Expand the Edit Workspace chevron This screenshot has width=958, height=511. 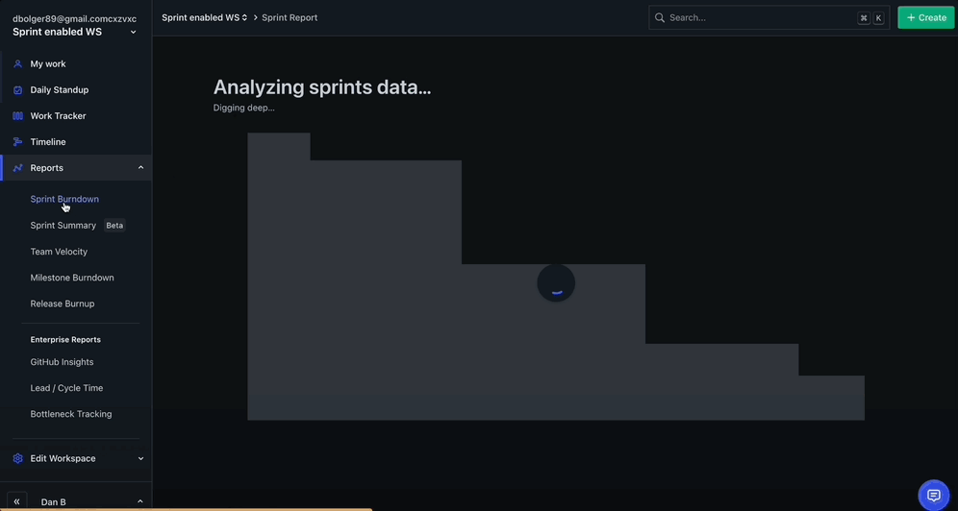click(140, 459)
